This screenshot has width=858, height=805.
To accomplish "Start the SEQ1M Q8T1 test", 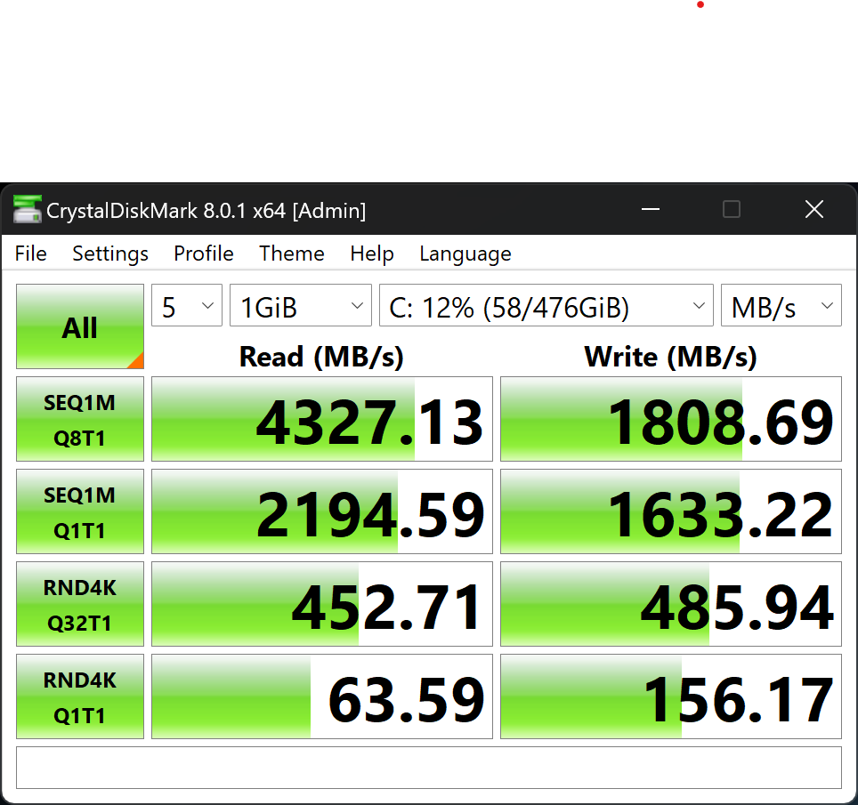I will pyautogui.click(x=80, y=419).
